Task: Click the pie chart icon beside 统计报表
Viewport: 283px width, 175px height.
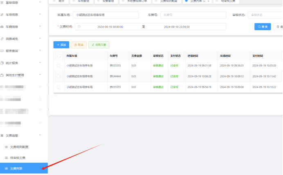Action: [x=2, y=63]
